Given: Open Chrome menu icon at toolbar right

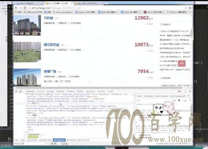Looking at the screenshot, I should tap(190, 8).
